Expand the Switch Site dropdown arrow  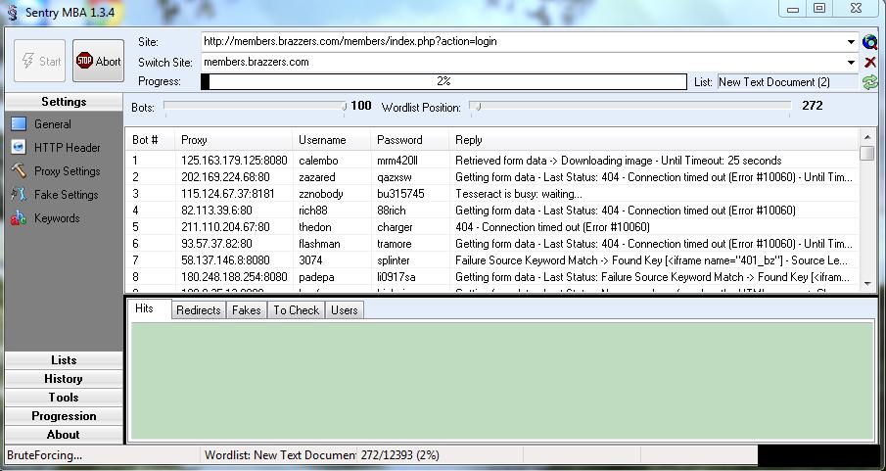(851, 63)
